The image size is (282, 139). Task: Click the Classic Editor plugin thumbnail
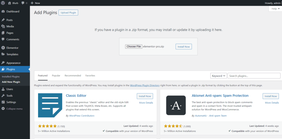click(x=50, y=105)
